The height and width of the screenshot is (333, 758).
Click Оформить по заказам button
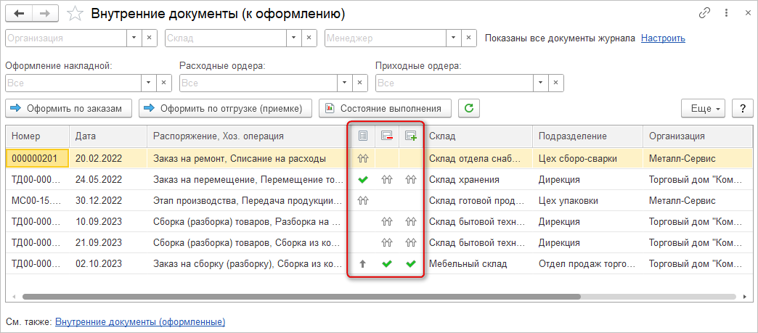point(70,108)
